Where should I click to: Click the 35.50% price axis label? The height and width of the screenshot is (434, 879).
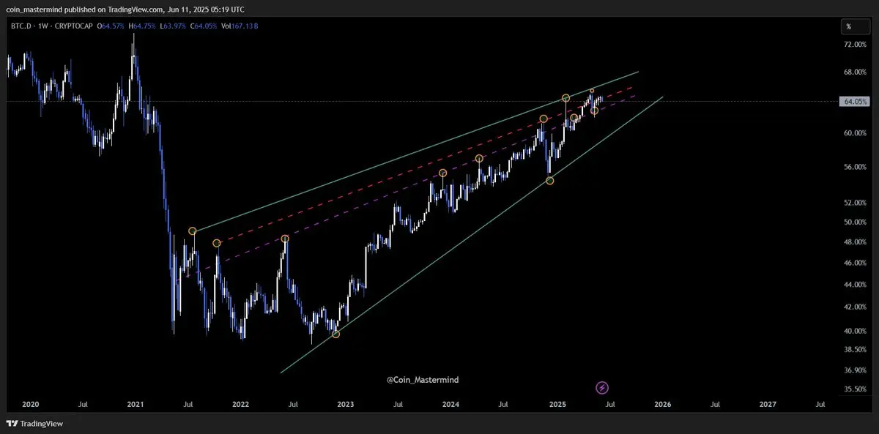pos(856,390)
